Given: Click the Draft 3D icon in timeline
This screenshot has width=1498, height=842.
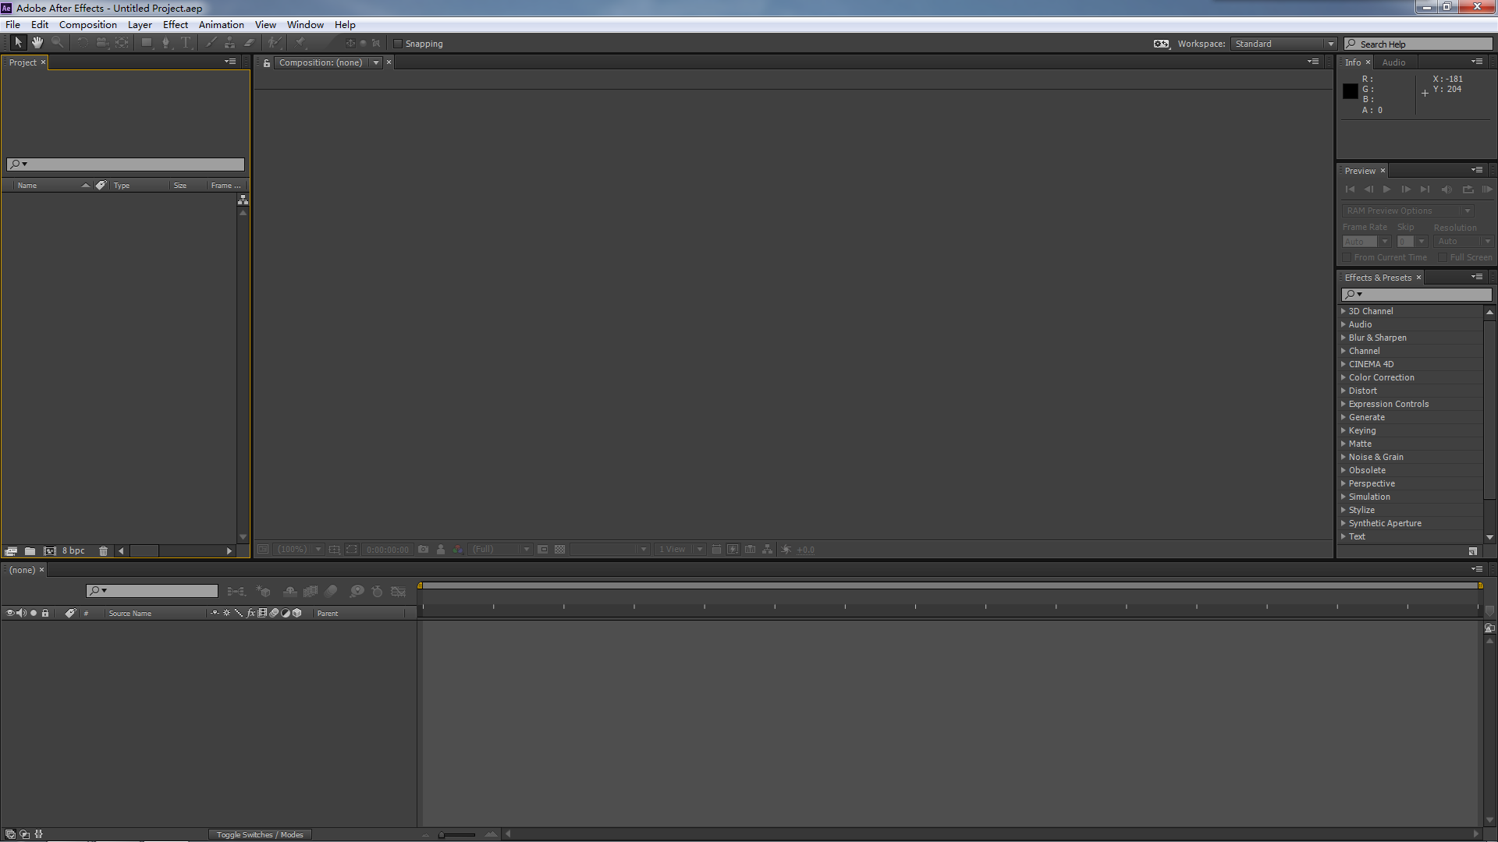Looking at the screenshot, I should click(264, 592).
